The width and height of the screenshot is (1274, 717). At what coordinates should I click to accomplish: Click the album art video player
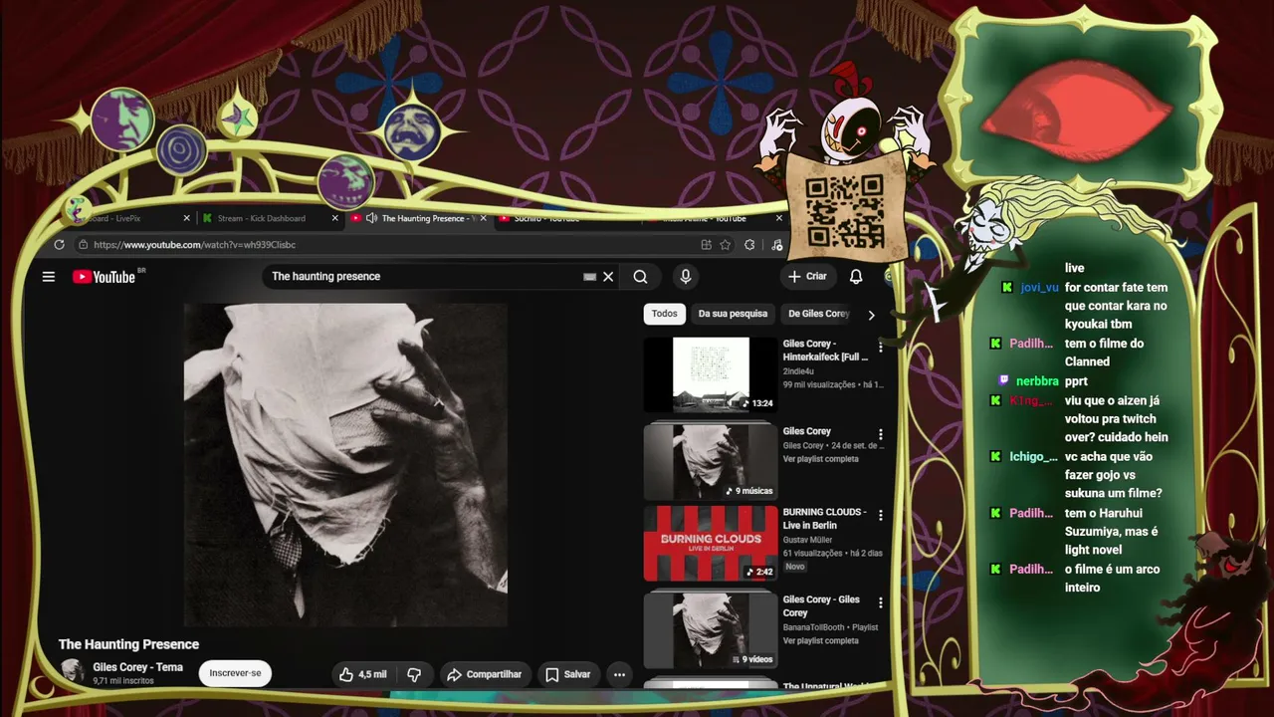345,465
